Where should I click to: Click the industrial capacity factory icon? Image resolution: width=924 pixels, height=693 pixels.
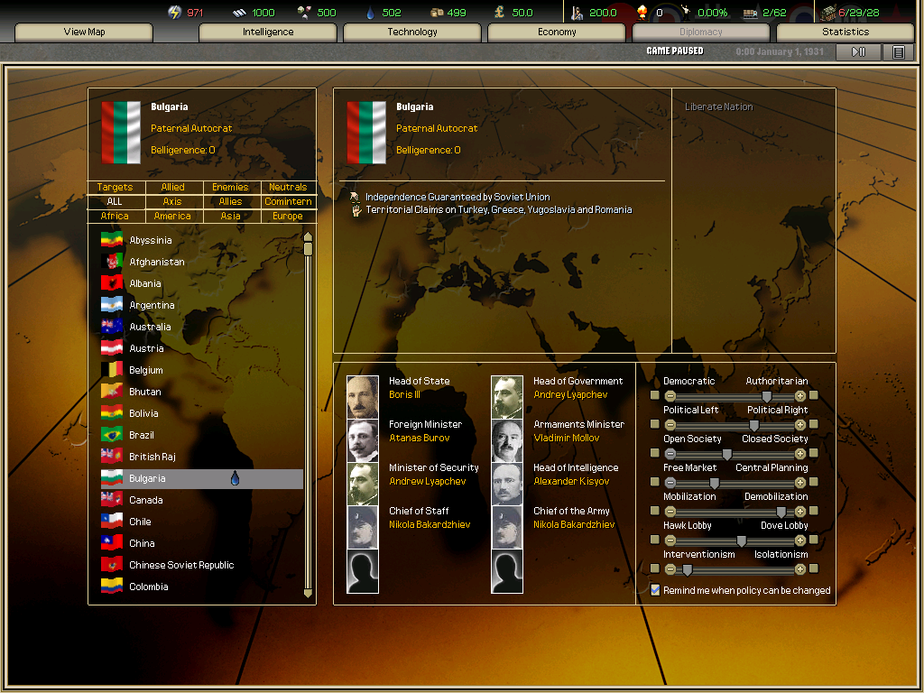point(828,12)
